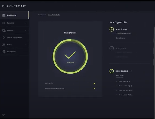Click the dimmed Your Home circle icon
Viewport: 155px width, 119px height.
coord(111,48)
